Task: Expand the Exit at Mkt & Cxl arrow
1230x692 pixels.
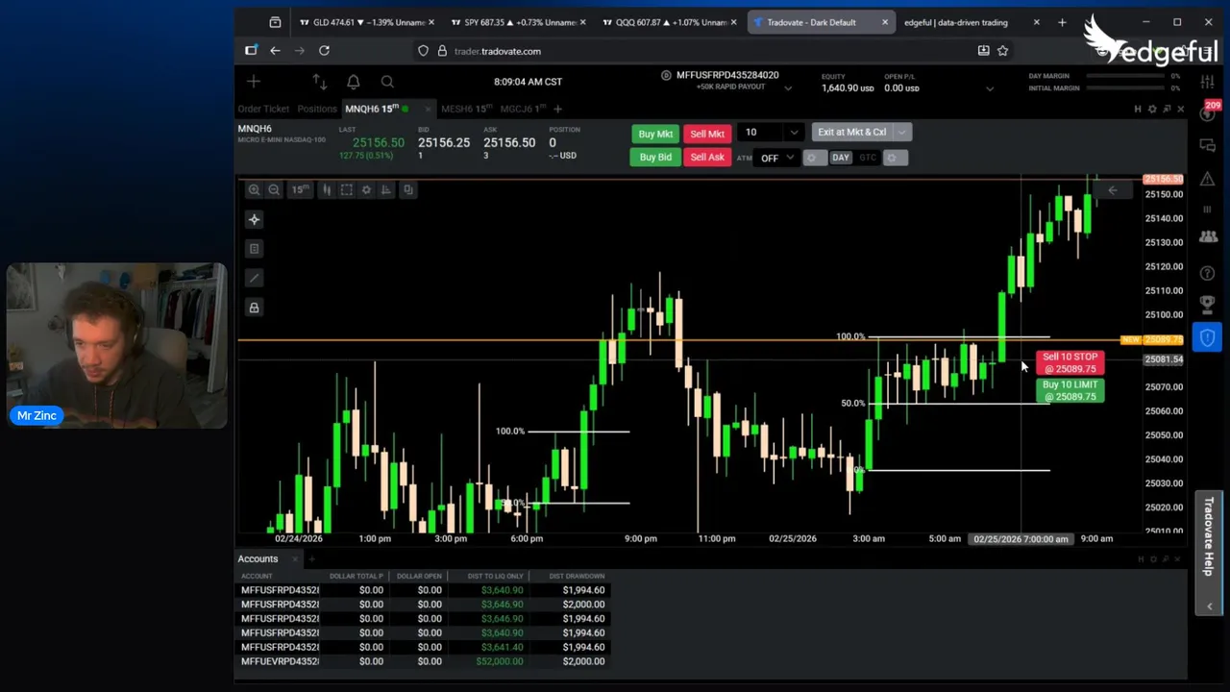Action: pyautogui.click(x=901, y=133)
